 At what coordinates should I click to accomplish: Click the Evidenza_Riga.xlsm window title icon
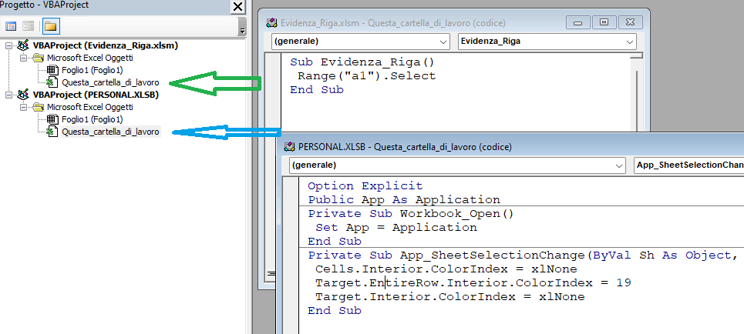[272, 23]
